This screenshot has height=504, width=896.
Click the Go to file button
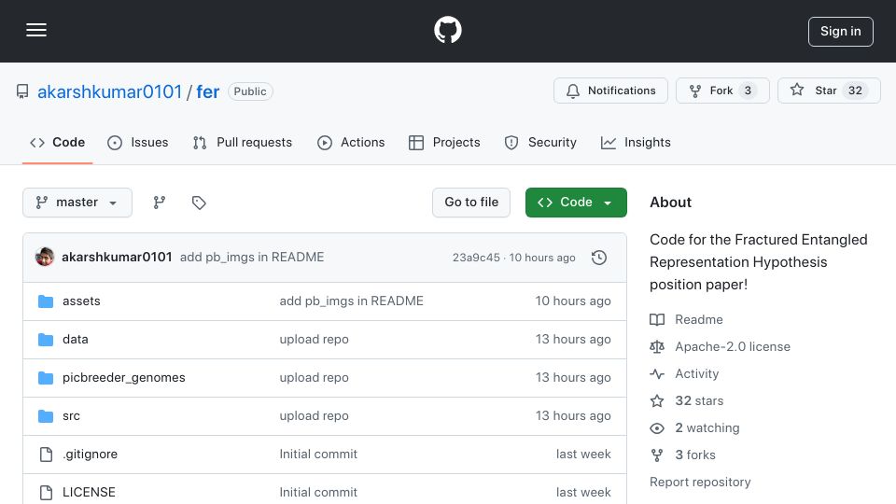click(x=470, y=203)
